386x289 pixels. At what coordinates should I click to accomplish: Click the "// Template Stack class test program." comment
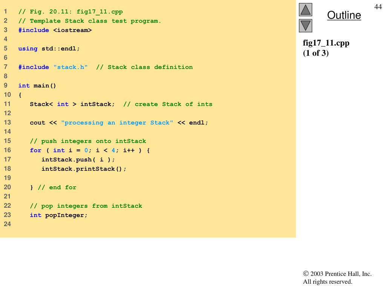click(x=90, y=21)
